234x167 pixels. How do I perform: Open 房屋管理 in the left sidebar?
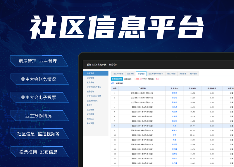(96, 73)
